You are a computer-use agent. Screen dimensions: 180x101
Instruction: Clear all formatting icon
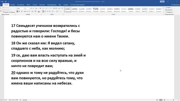click(x=40, y=8)
